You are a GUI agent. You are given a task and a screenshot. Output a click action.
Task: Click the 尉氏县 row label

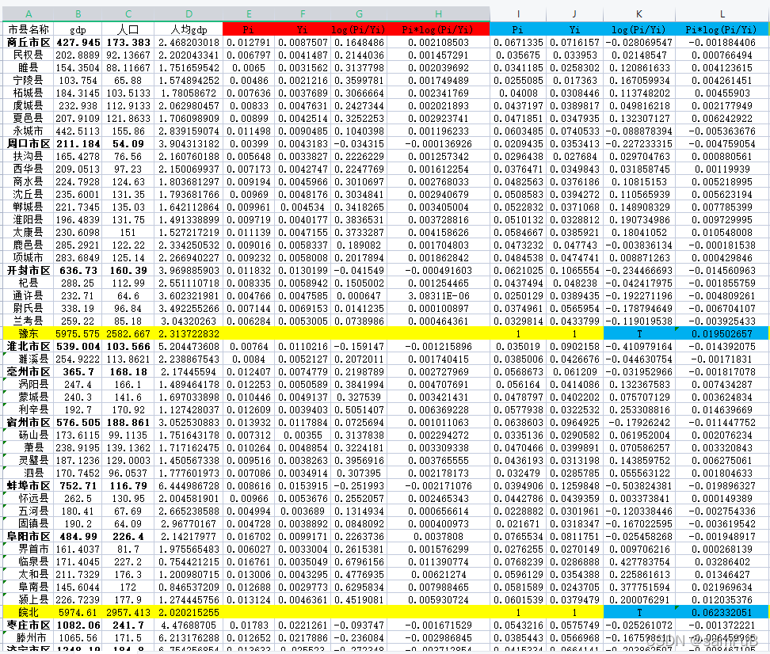29,308
